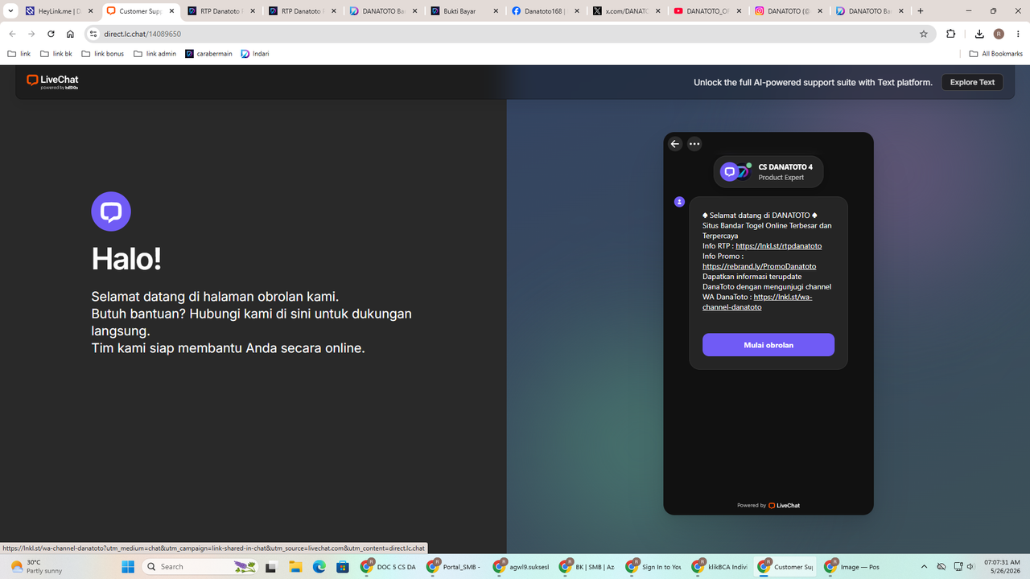Expand the All Bookmarks folder
The width and height of the screenshot is (1030, 579).
tap(996, 54)
